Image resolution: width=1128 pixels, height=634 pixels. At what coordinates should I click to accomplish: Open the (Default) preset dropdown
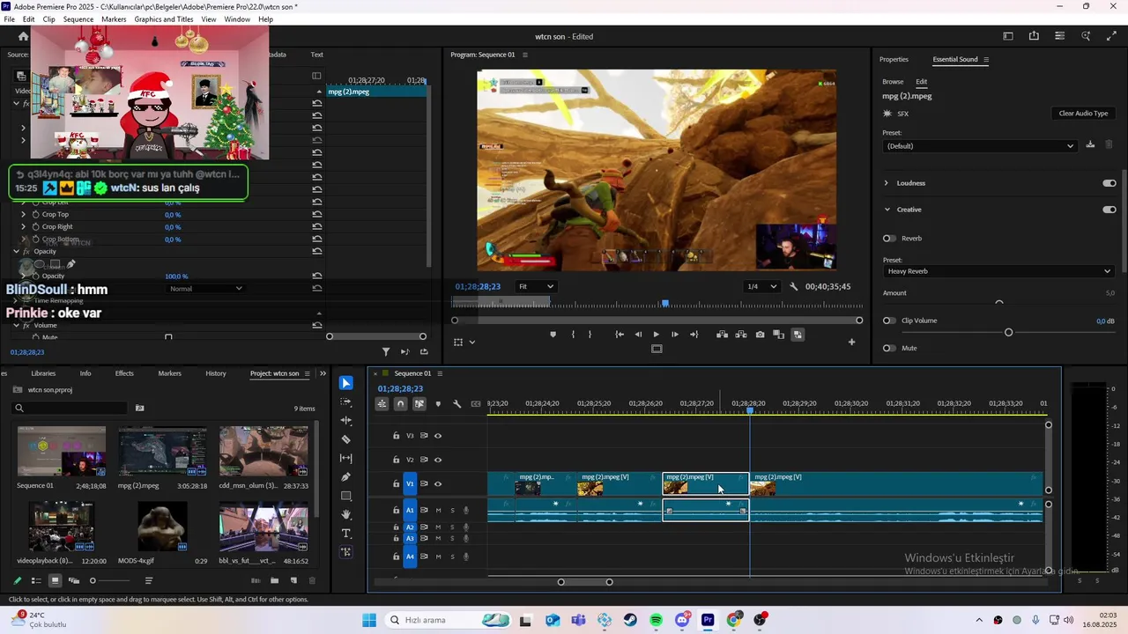980,146
